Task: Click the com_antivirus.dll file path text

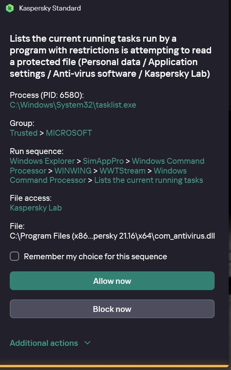Action: tap(112, 236)
